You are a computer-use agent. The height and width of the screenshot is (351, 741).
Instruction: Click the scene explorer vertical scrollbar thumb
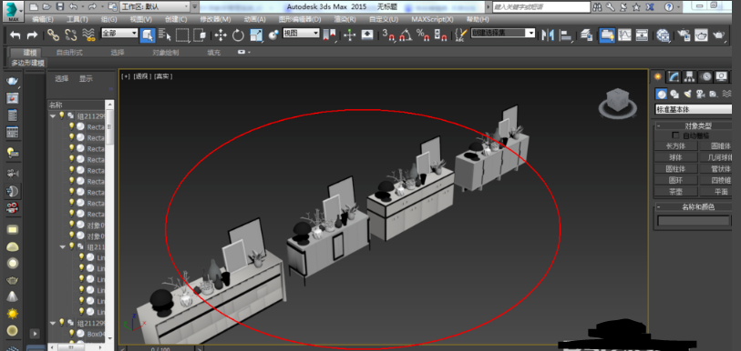110,126
